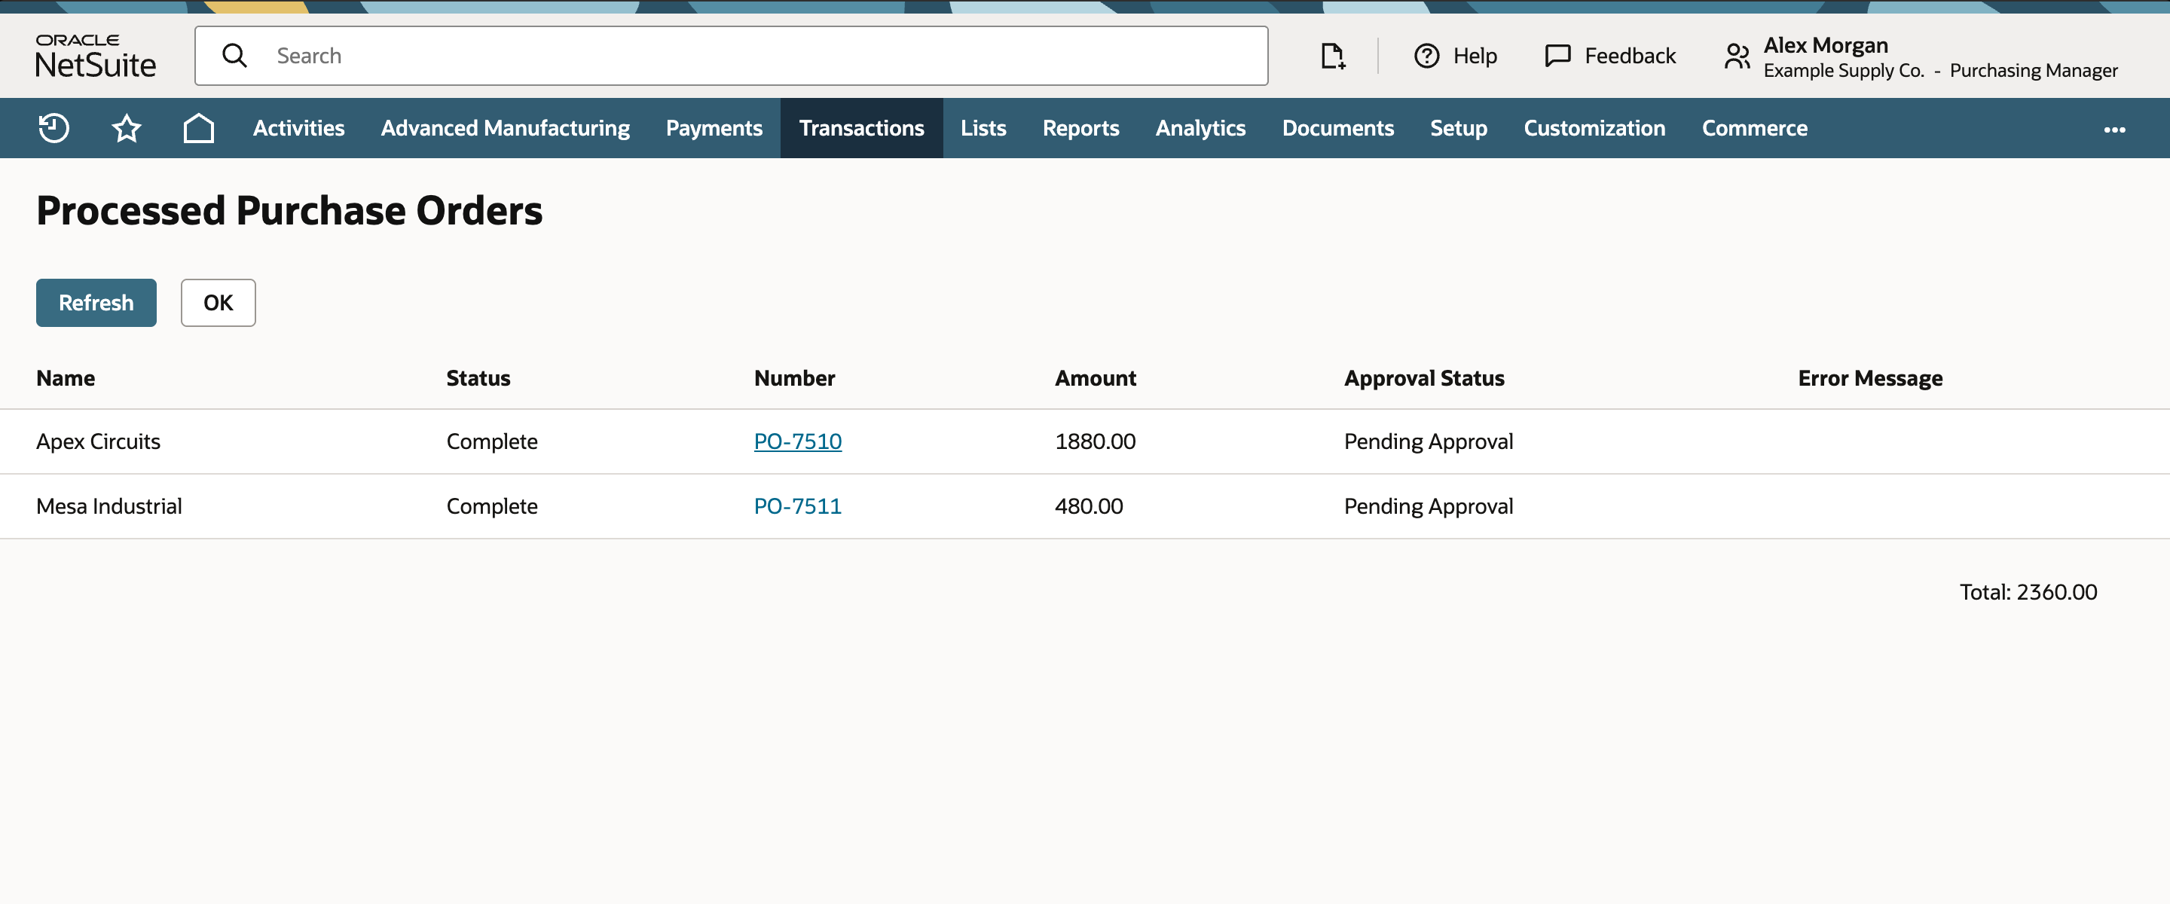This screenshot has height=904, width=2170.
Task: Click the Status column header
Action: tap(478, 378)
